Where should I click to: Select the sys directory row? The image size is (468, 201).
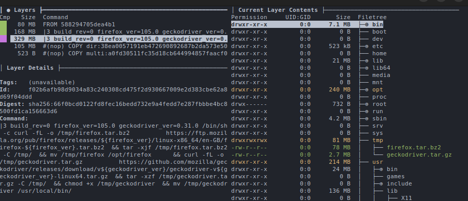tap(307, 133)
